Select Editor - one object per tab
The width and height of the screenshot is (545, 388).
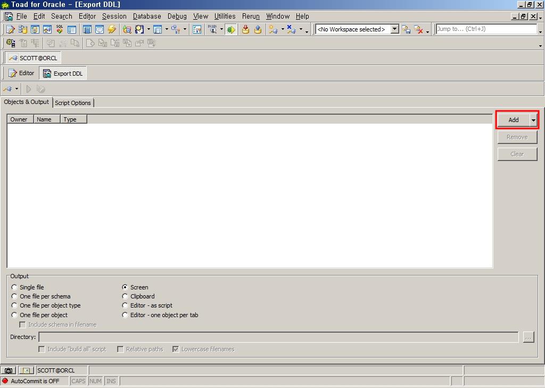(x=125, y=315)
